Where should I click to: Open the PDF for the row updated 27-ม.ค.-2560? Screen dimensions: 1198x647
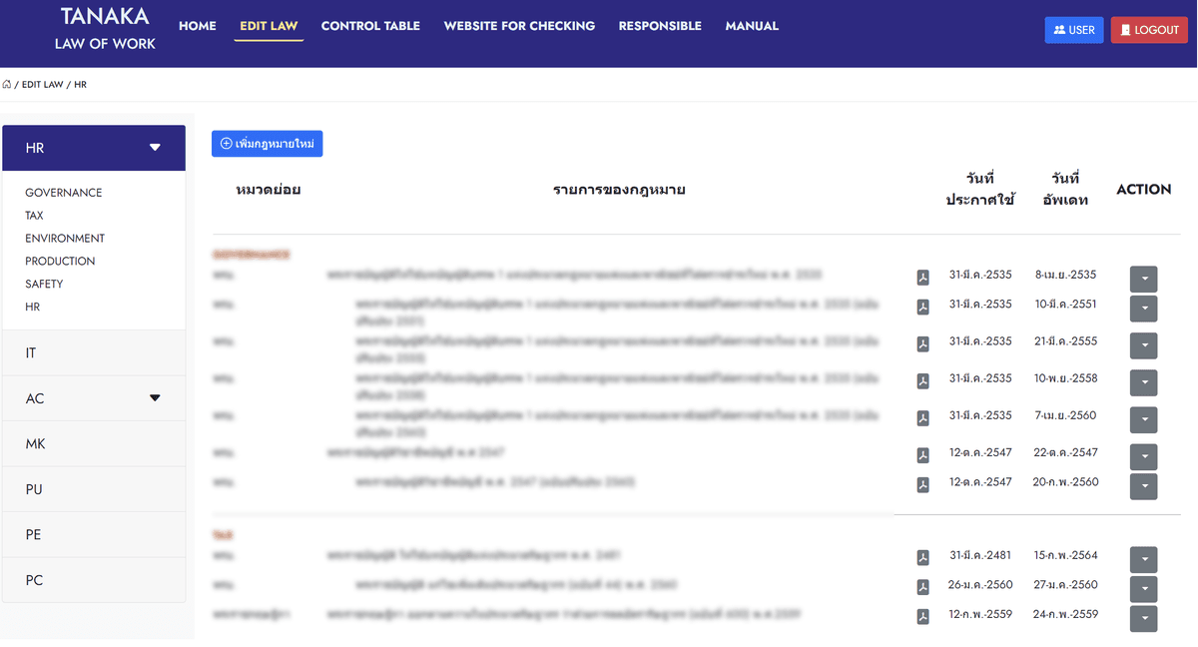point(923,587)
